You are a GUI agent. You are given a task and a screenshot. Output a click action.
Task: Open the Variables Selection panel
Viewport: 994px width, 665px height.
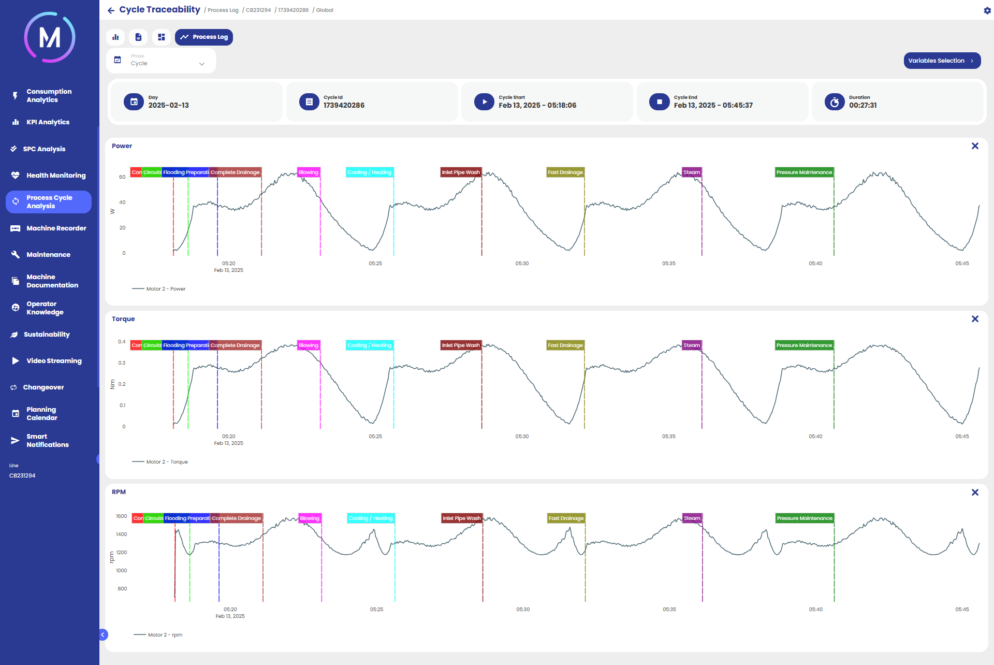pyautogui.click(x=942, y=61)
